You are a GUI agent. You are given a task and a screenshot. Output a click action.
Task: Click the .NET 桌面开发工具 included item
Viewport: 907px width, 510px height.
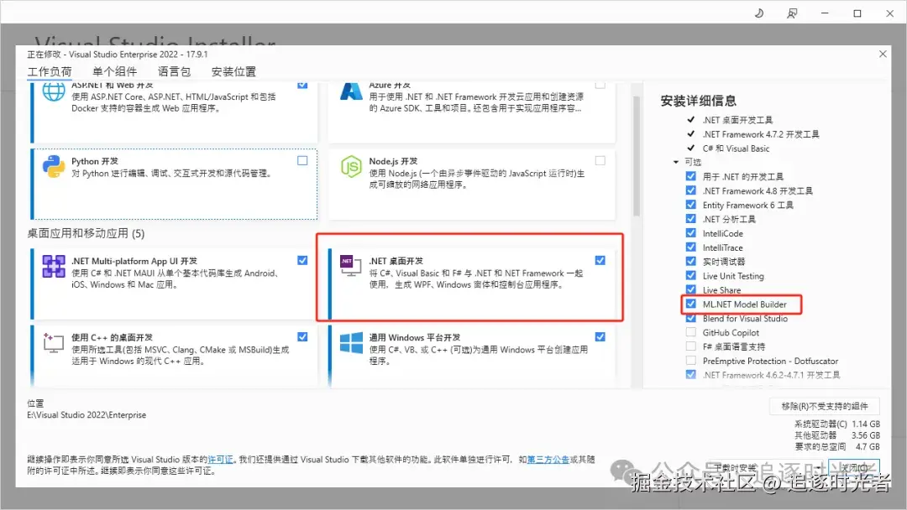737,120
